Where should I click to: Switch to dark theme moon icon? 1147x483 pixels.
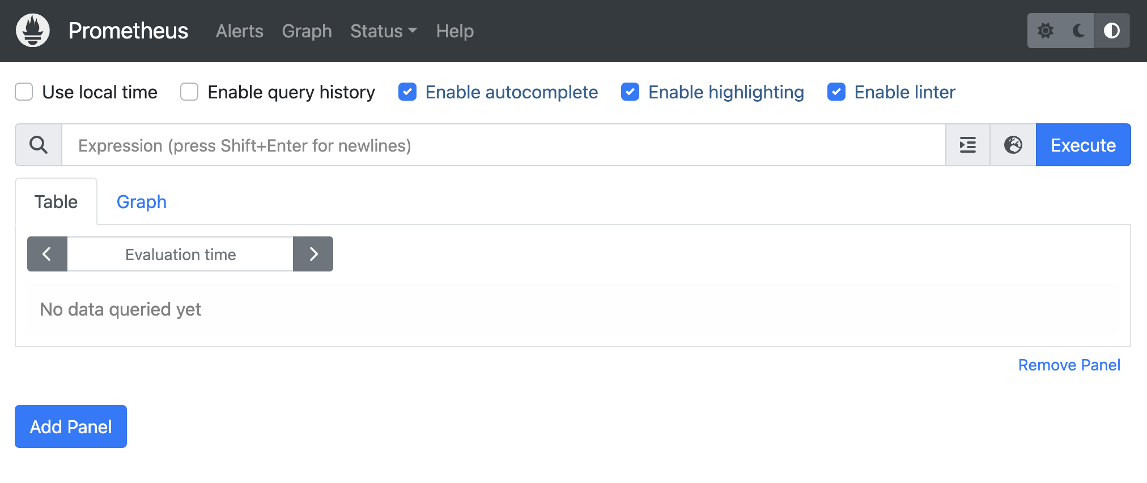pyautogui.click(x=1078, y=31)
